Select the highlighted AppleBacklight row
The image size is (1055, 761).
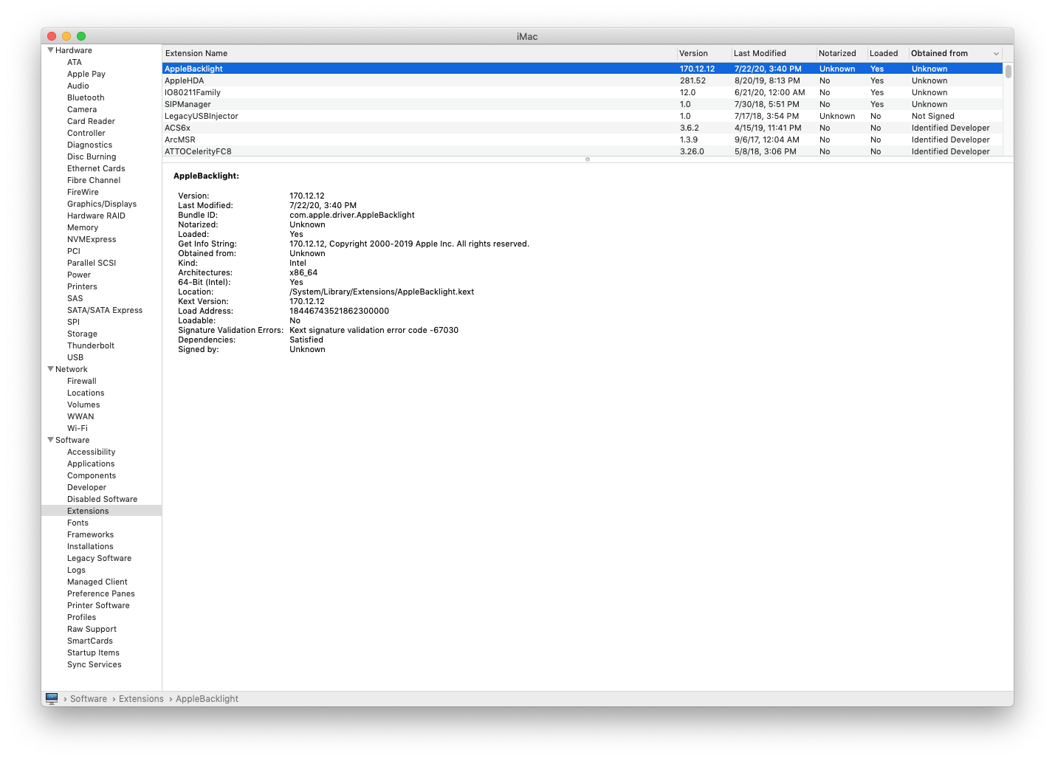point(583,69)
